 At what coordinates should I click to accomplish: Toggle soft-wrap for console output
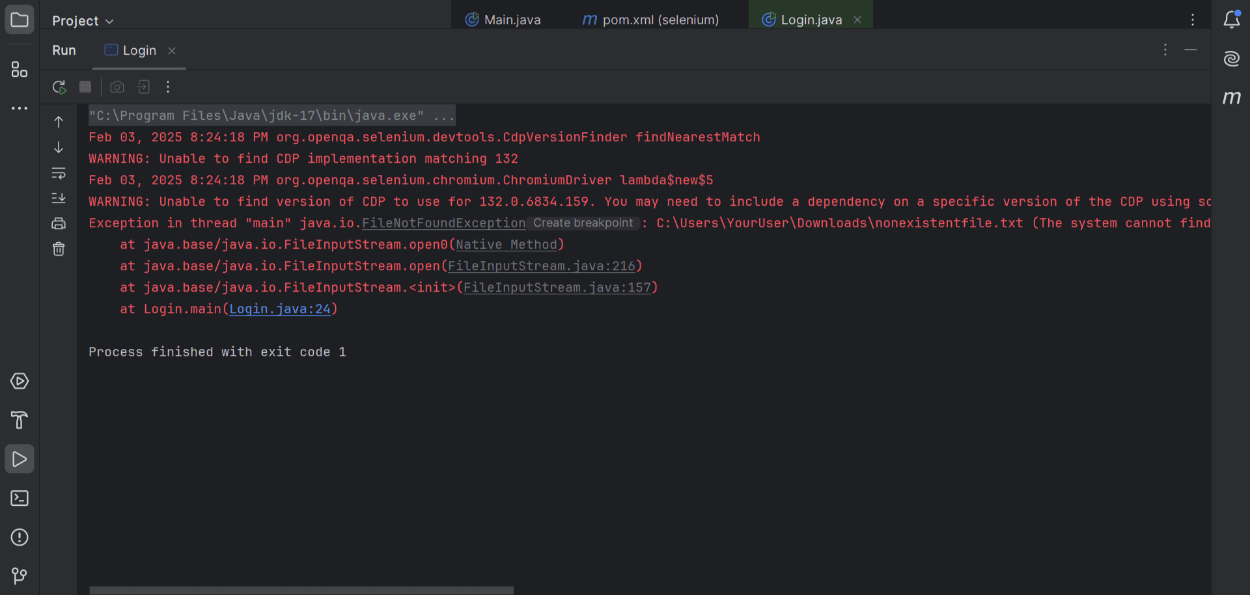click(x=59, y=173)
